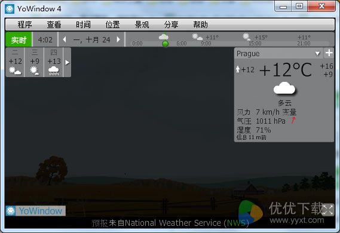
Task: Jump to 9:00 on the timeline
Action: [206, 44]
